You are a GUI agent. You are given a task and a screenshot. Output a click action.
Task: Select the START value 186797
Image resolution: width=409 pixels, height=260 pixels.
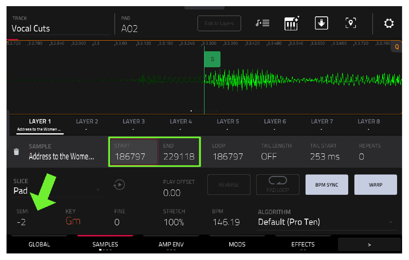(x=134, y=152)
